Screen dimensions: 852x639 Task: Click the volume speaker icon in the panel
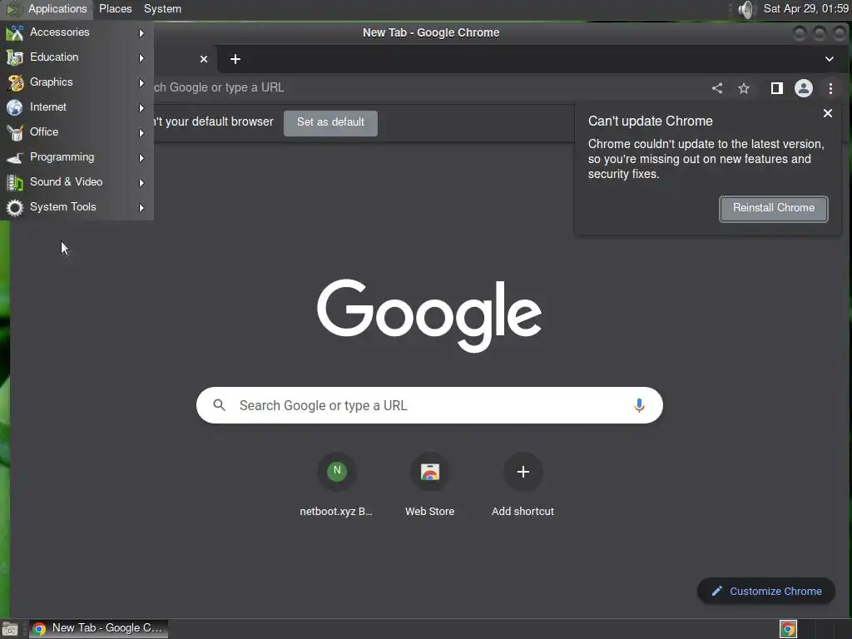pos(747,9)
